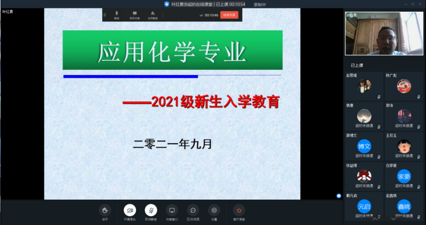Click the drag handle on sharing toolbar
The image size is (426, 225).
point(105,15)
